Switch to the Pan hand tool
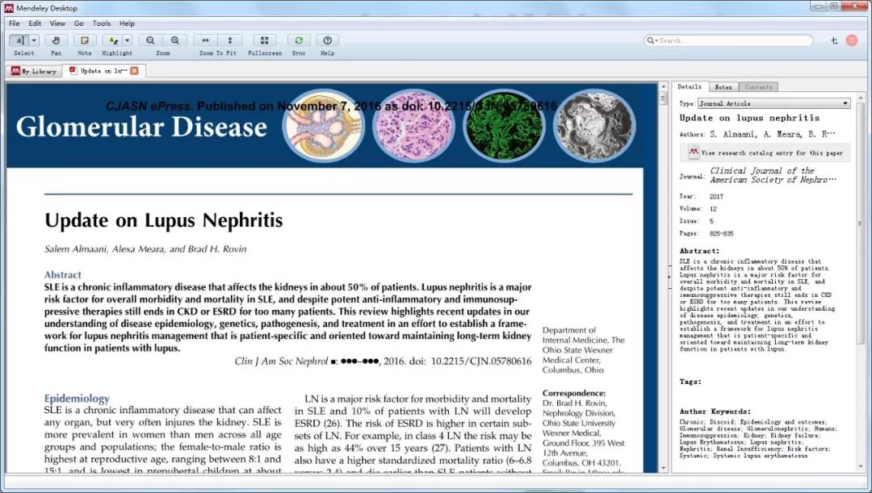Viewport: 872px width, 493px height. [57, 40]
